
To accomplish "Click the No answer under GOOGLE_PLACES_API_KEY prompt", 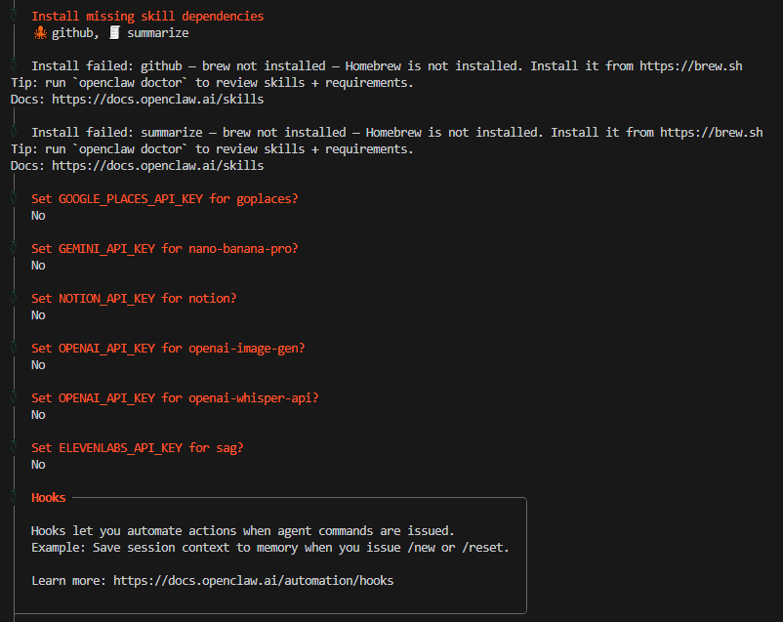I will tap(38, 216).
